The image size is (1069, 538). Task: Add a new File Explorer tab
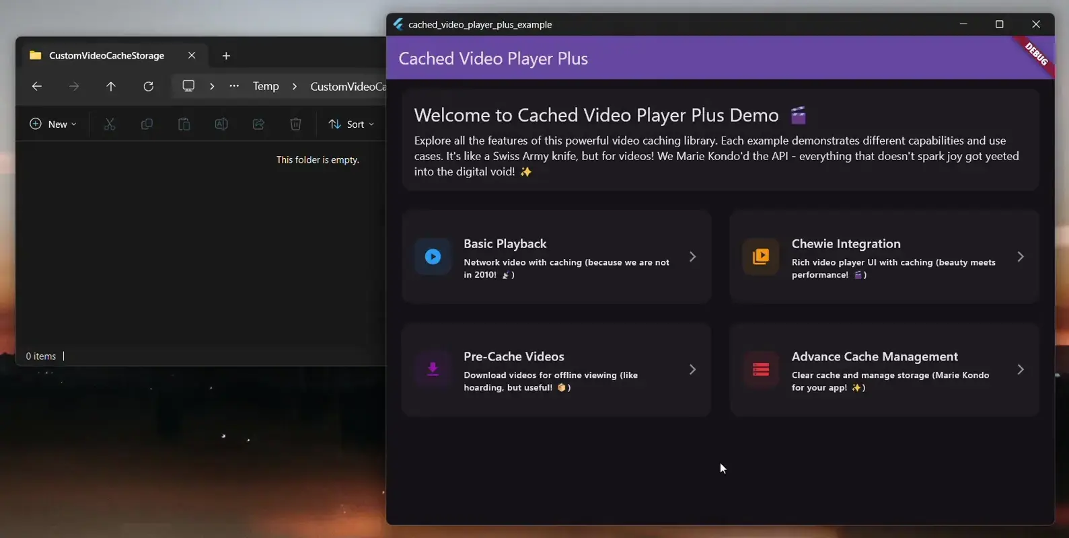(x=226, y=56)
